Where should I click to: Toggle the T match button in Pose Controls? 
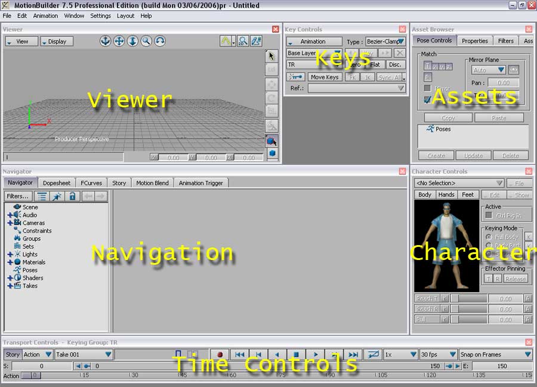click(x=428, y=66)
